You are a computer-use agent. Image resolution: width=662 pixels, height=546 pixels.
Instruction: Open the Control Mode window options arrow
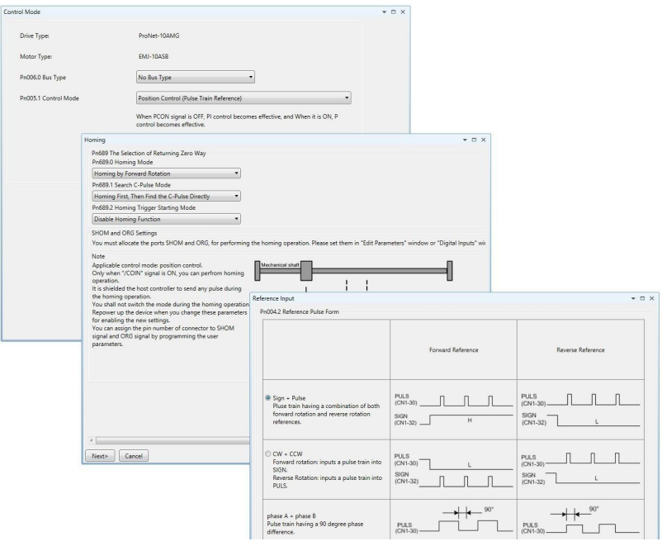384,12
